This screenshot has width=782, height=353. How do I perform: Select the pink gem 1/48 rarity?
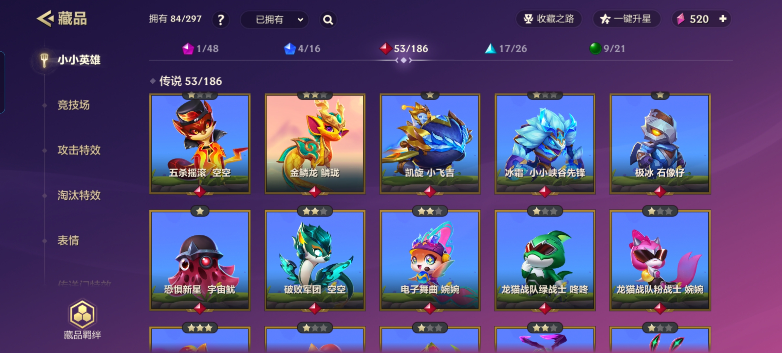200,49
